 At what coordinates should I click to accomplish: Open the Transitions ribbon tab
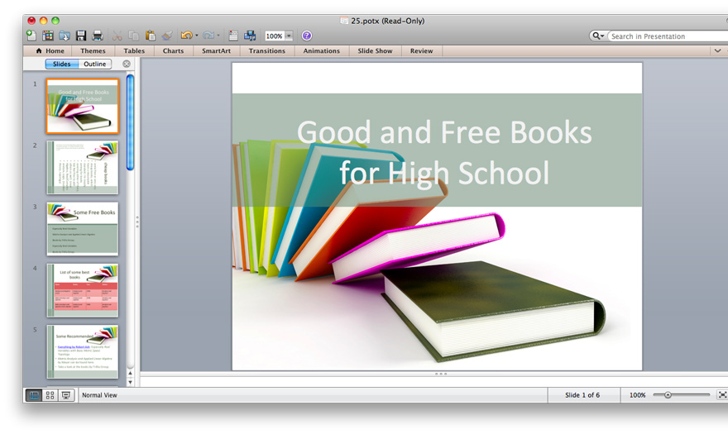266,50
